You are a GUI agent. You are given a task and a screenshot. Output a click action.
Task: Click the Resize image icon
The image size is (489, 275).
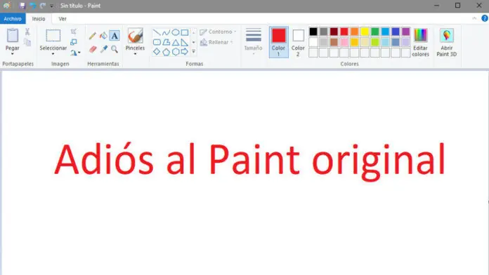click(74, 42)
